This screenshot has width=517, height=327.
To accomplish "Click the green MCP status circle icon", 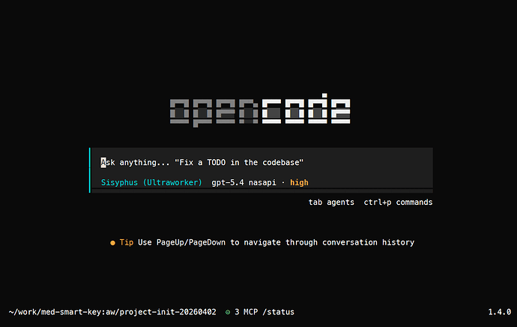I will click(228, 312).
